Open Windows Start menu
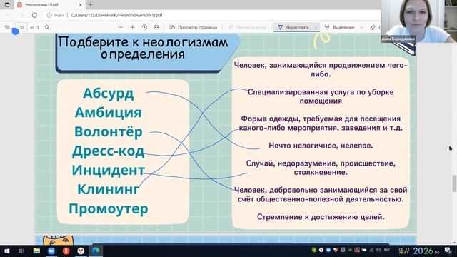 pos(6,251)
